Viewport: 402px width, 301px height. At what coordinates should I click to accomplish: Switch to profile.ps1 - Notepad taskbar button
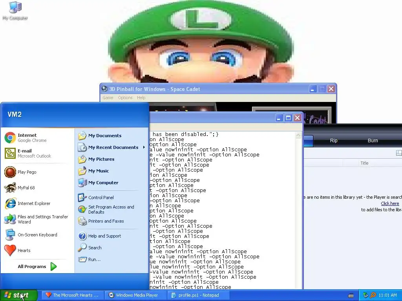pyautogui.click(x=199, y=295)
